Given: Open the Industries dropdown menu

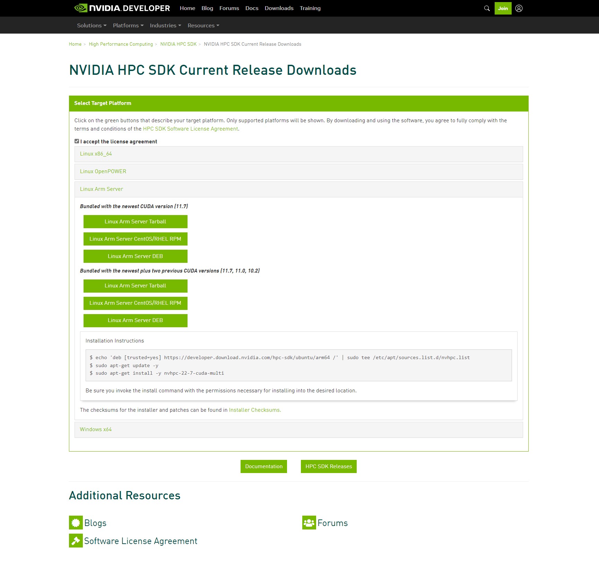Looking at the screenshot, I should click(165, 25).
